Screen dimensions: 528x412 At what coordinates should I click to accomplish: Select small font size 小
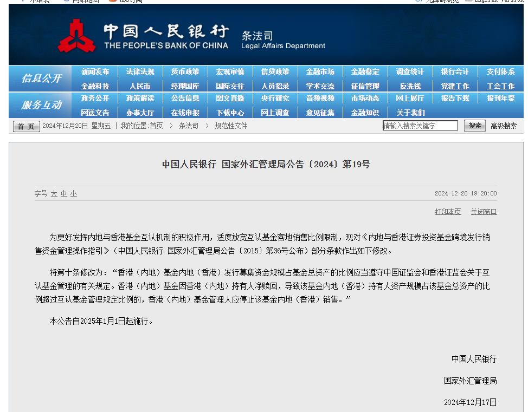coord(73,193)
